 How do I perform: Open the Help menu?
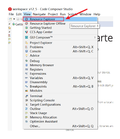point(97,14)
